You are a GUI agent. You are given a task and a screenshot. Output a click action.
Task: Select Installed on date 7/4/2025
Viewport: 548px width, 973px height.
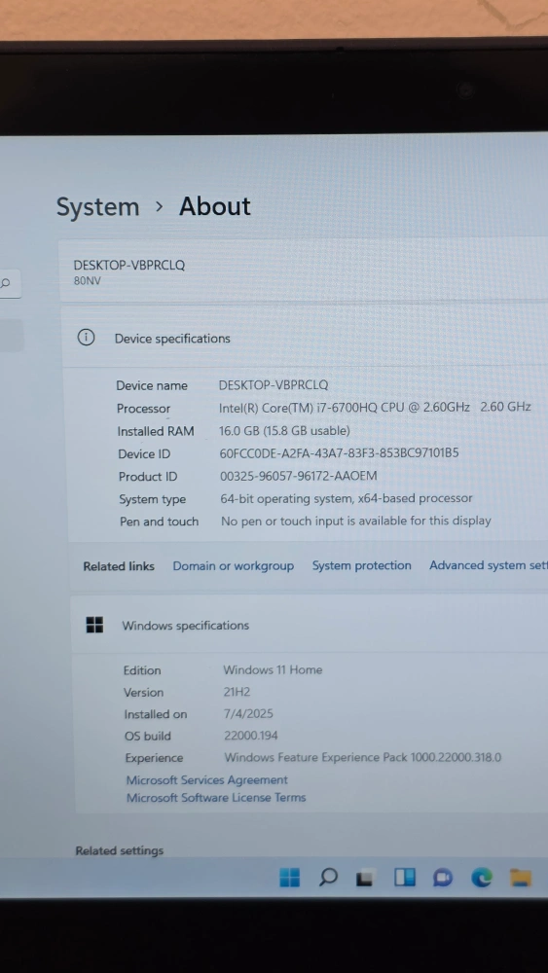[248, 713]
